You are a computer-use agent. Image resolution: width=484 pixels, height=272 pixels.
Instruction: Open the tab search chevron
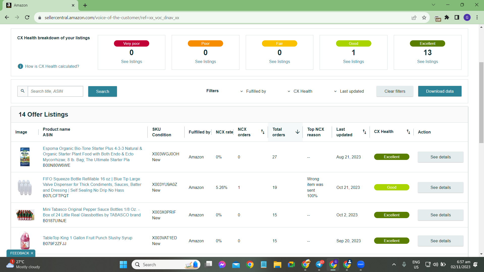(x=434, y=5)
